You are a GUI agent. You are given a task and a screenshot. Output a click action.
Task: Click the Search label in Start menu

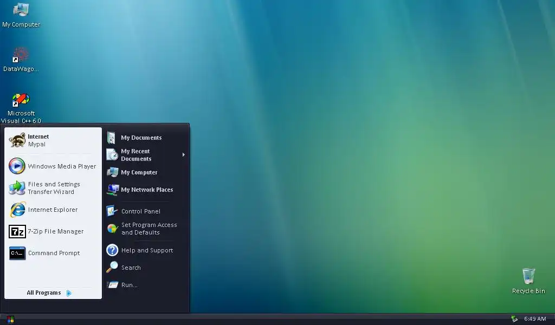(x=131, y=268)
